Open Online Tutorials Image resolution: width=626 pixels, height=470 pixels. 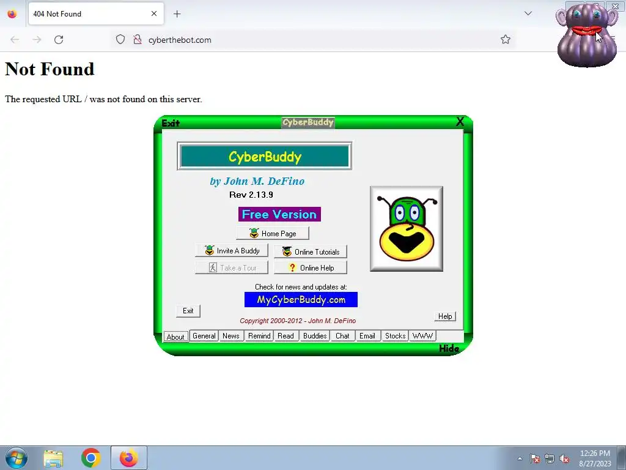click(x=311, y=252)
